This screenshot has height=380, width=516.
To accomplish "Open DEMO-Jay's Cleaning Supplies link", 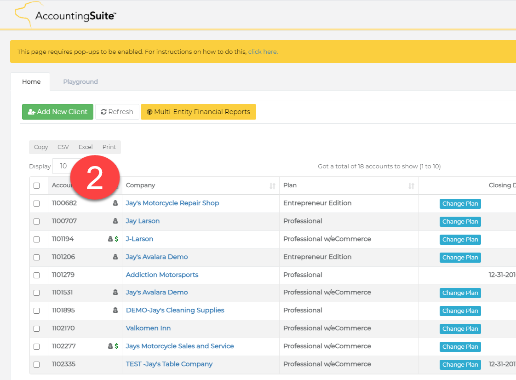I will [x=175, y=310].
